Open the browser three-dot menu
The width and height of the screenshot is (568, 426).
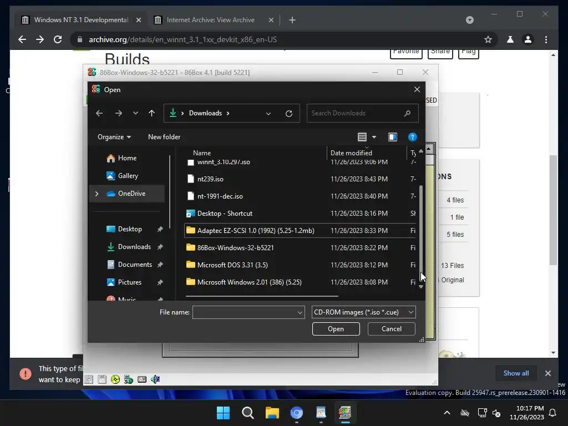[546, 39]
